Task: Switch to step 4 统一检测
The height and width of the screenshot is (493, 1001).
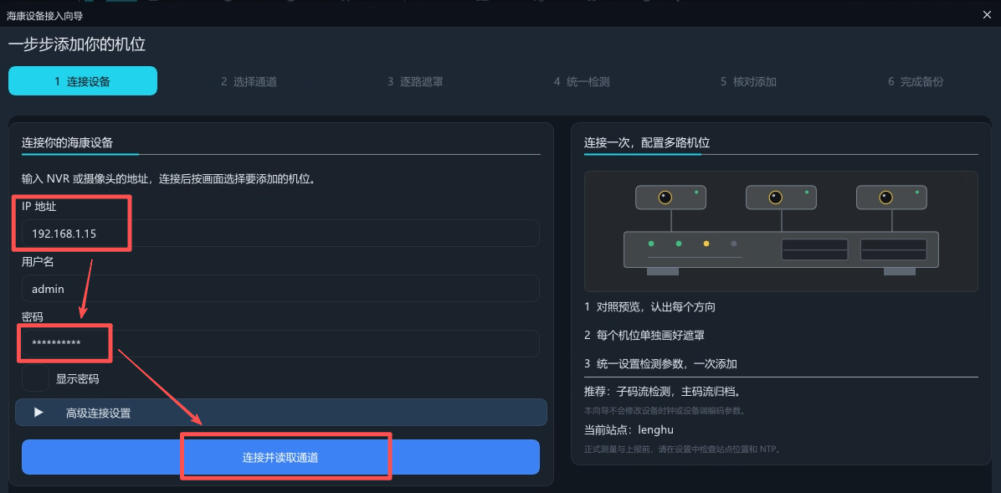Action: [582, 82]
